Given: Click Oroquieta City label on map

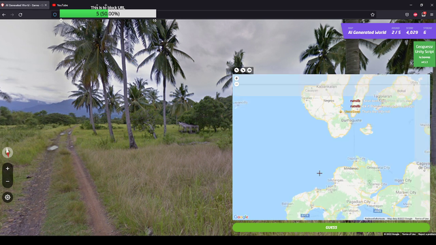Looking at the screenshot, I should [378, 168].
